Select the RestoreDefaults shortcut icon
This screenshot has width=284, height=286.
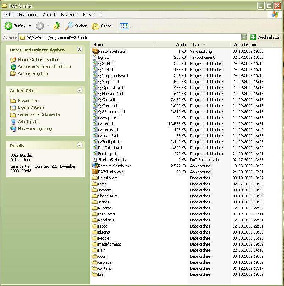95,51
